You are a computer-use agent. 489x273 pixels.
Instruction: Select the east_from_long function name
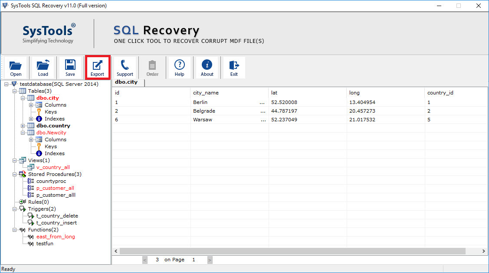[x=56, y=237]
